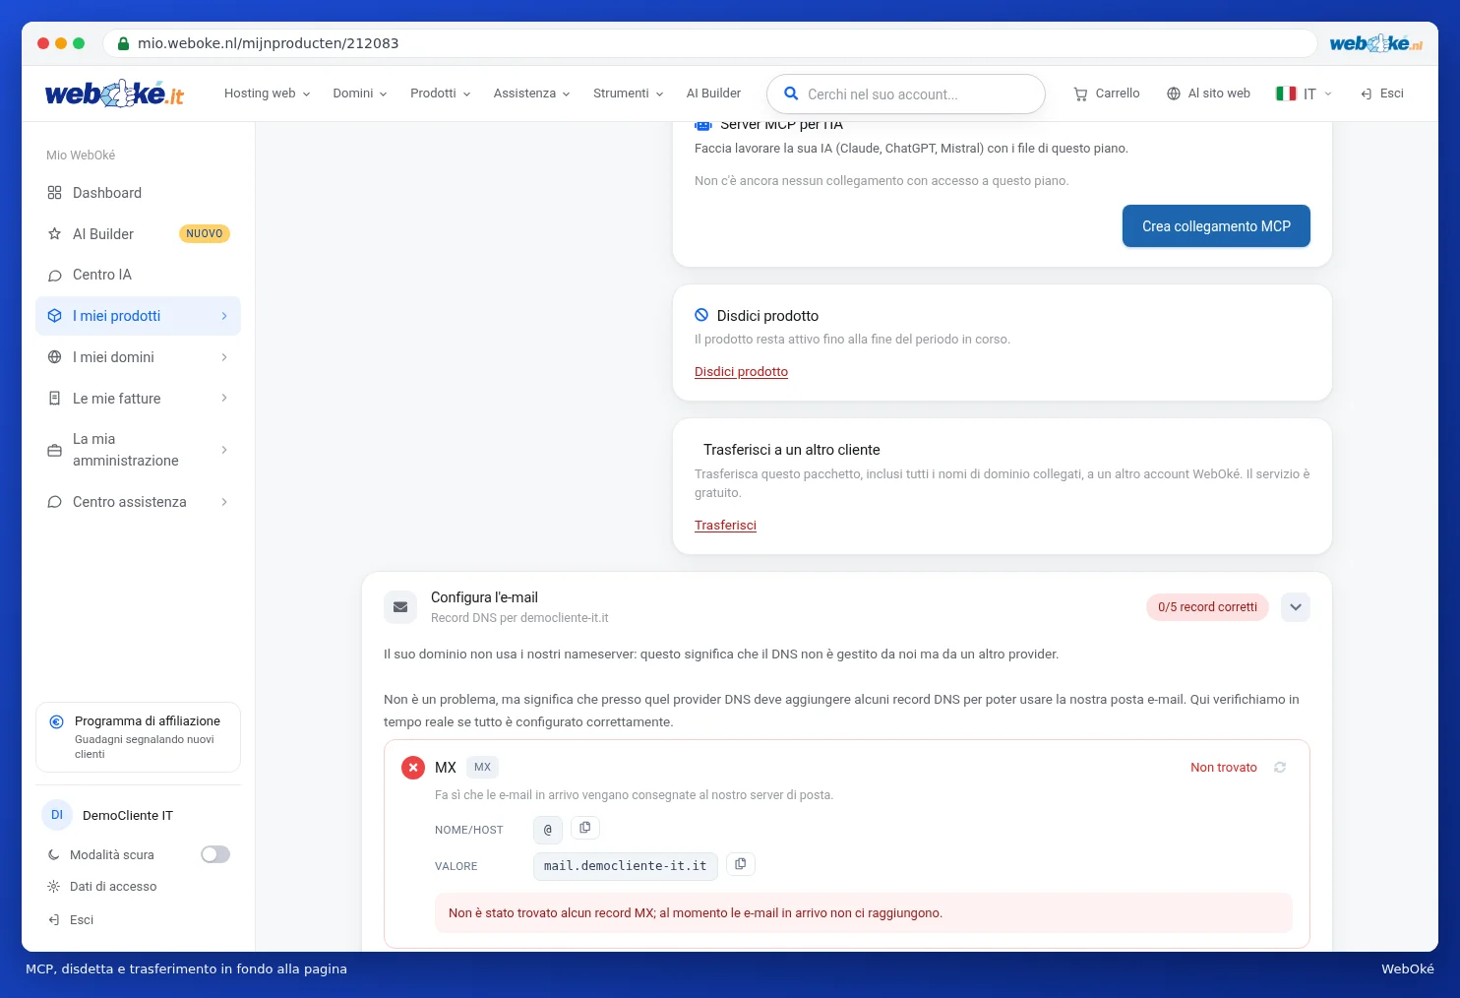Expand I miei domini submenu
1460x998 pixels.
click(224, 357)
